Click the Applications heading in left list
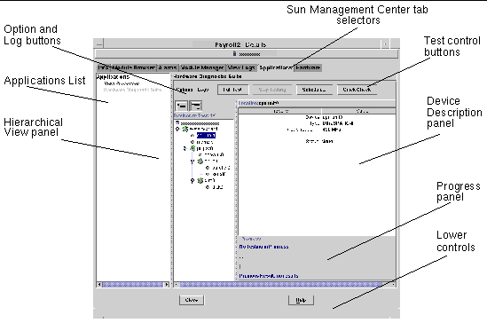 pyautogui.click(x=113, y=76)
